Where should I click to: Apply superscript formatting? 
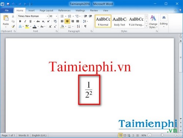48,21
